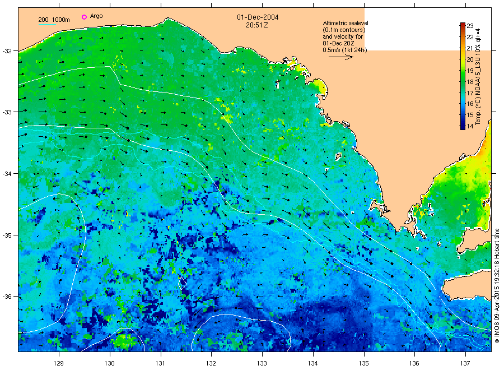The height and width of the screenshot is (370, 504).
Task: Click the '137' longitude axis label
Action: tap(465, 363)
